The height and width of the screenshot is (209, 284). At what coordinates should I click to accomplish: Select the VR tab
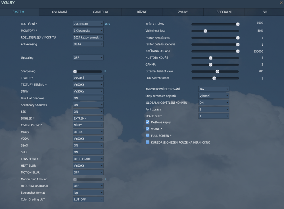[x=265, y=12]
